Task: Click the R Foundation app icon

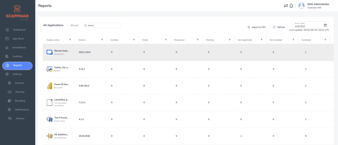Action: click(50, 119)
